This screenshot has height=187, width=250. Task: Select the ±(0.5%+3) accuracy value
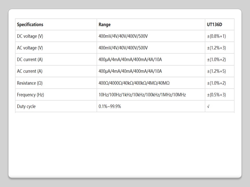click(216, 95)
